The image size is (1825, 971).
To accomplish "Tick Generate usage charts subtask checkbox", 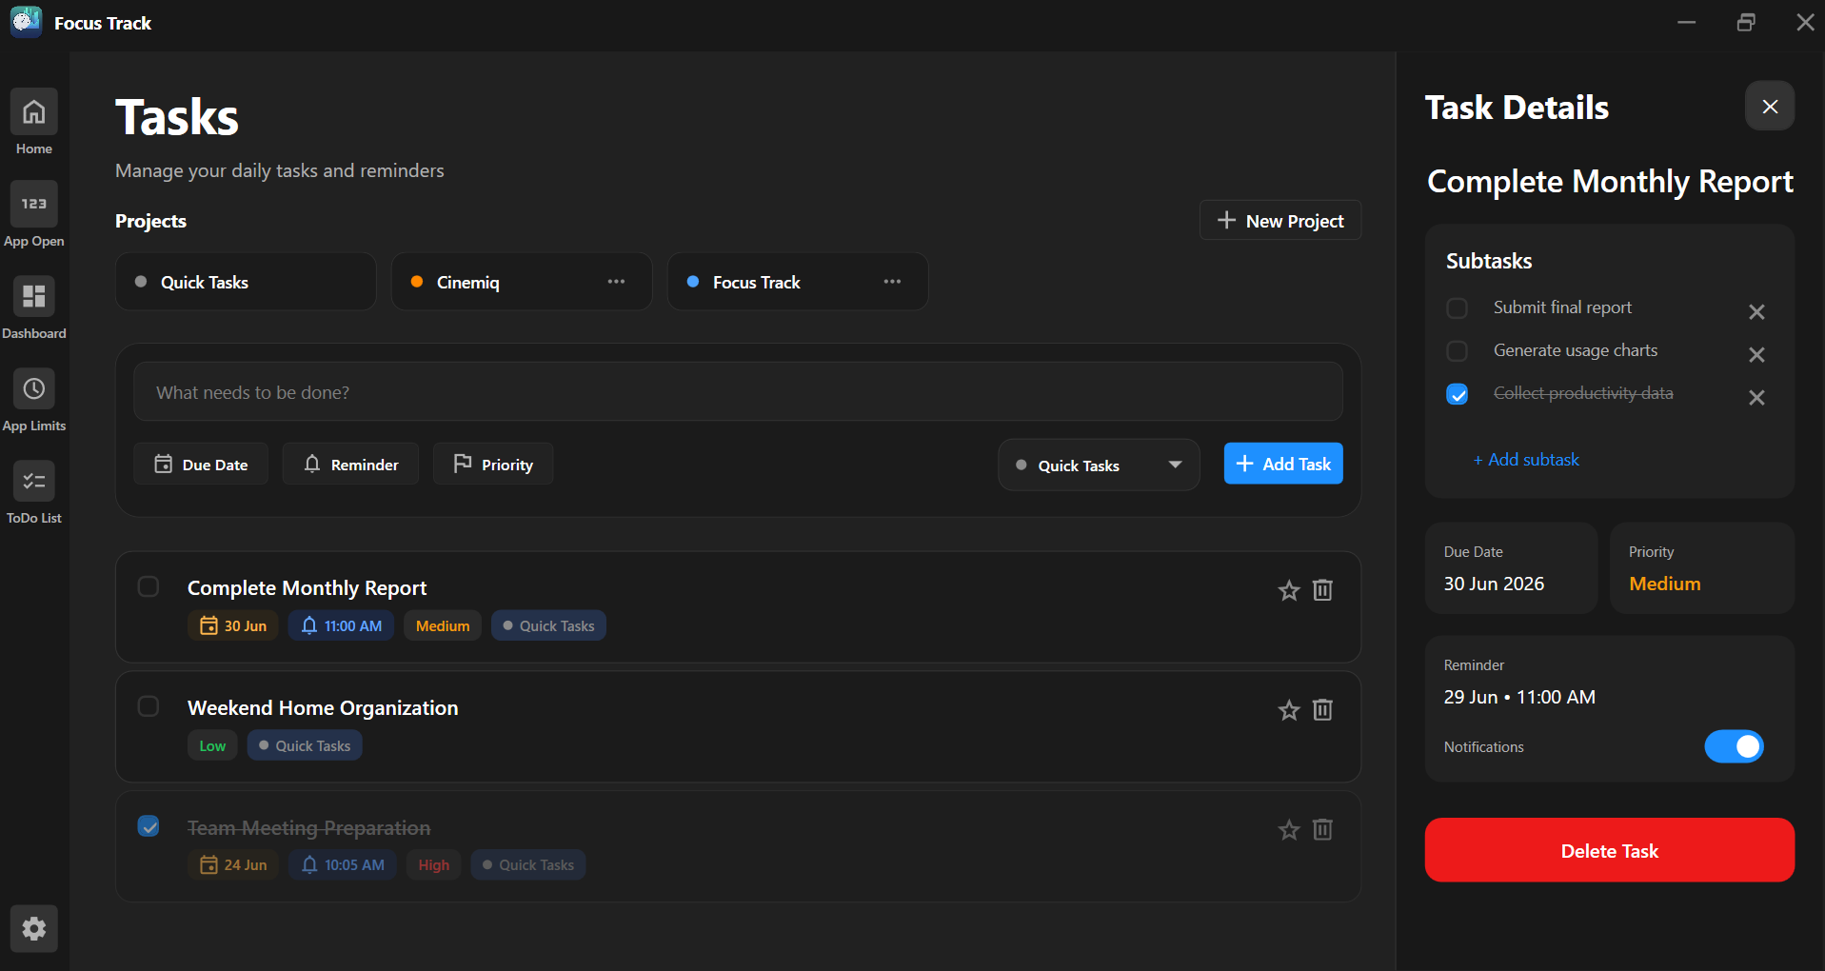I will click(1457, 351).
